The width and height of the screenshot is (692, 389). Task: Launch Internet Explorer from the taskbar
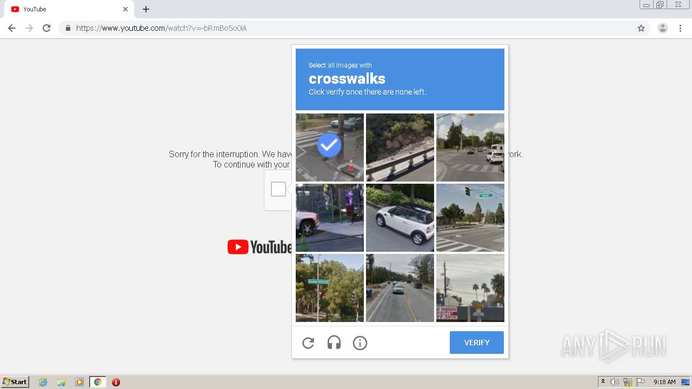pos(43,382)
